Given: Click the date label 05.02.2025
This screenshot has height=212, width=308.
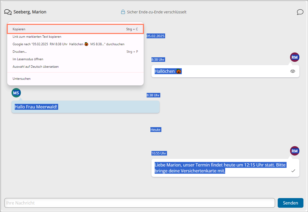Looking at the screenshot, I should click(155, 36).
